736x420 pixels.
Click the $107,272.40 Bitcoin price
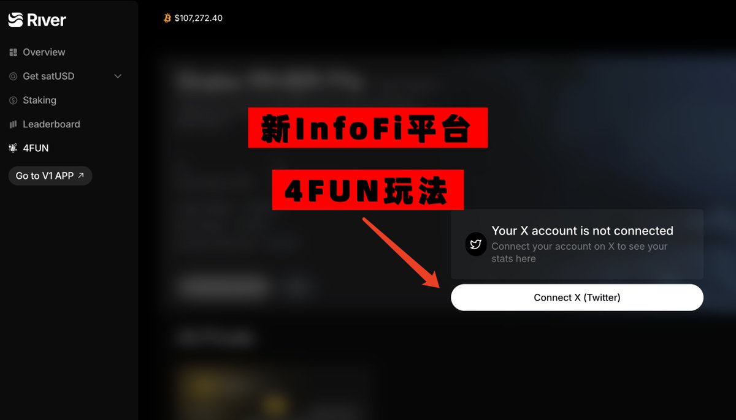click(199, 18)
